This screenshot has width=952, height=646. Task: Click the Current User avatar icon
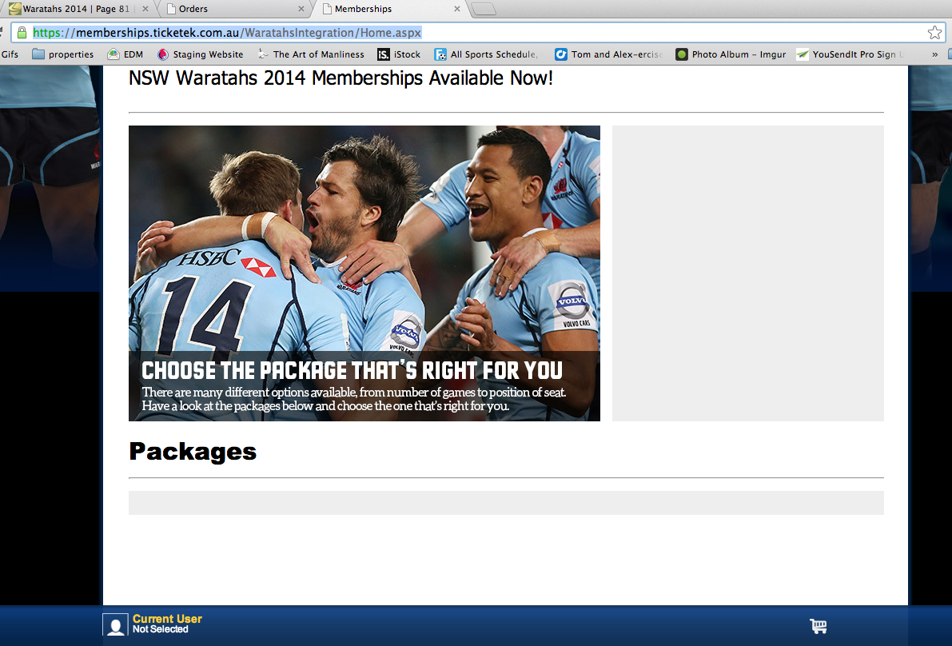[115, 624]
